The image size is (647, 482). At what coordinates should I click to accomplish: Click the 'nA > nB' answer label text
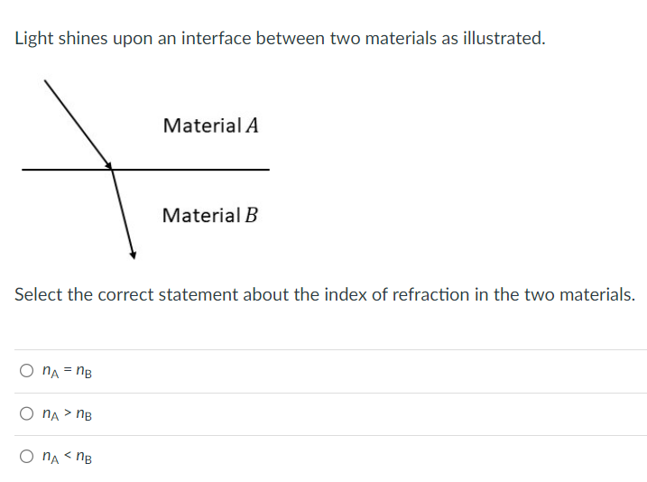tap(69, 414)
